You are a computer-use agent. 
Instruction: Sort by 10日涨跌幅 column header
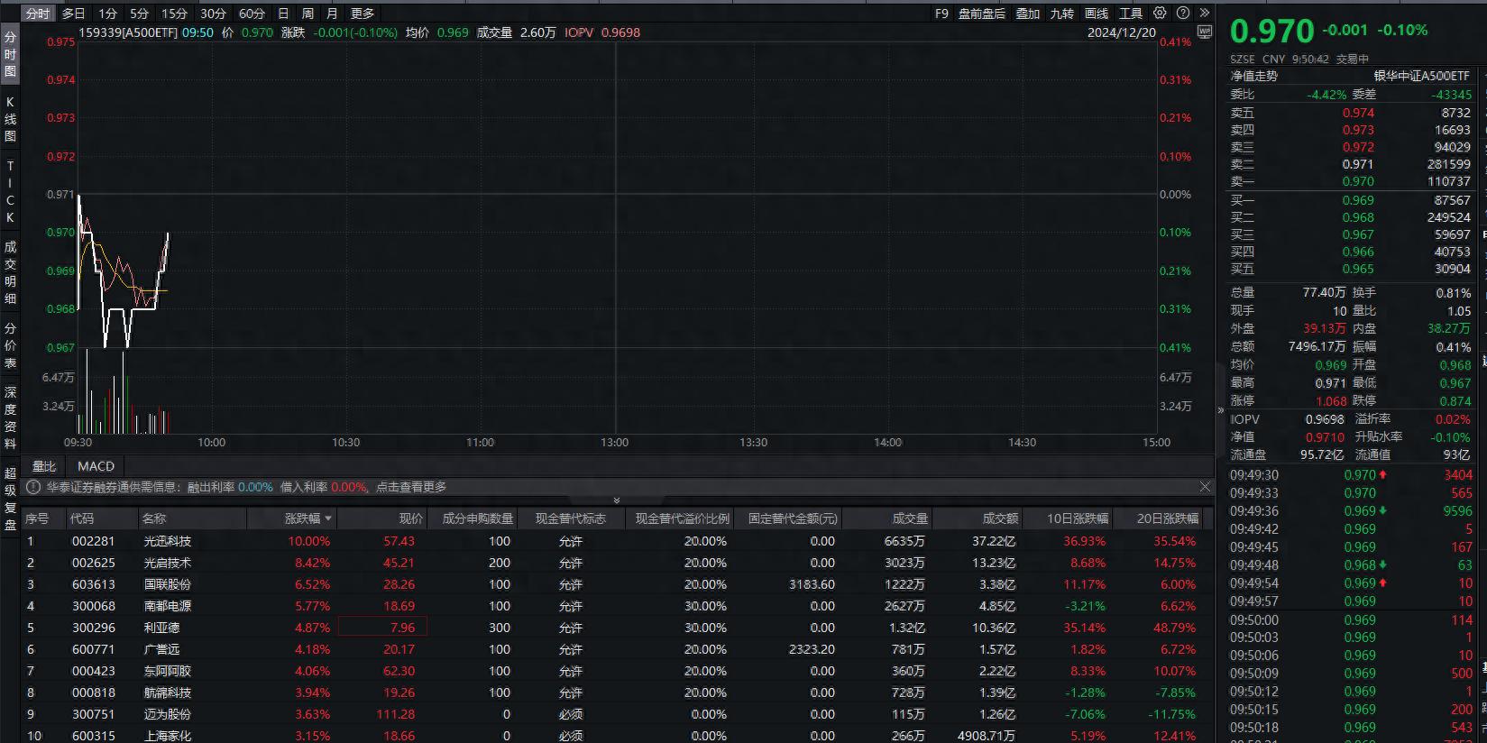tap(1077, 518)
